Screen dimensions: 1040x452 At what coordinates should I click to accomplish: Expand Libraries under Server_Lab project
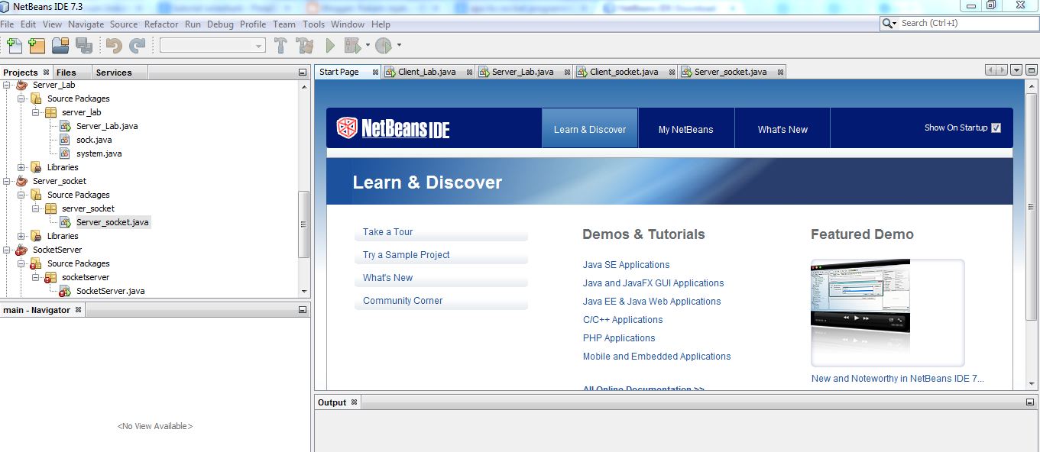pyautogui.click(x=21, y=167)
